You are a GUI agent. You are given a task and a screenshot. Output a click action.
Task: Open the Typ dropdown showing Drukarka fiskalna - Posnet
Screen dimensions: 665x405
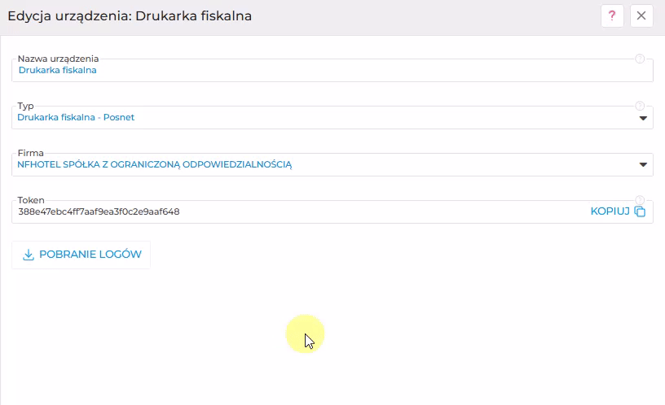coord(332,117)
